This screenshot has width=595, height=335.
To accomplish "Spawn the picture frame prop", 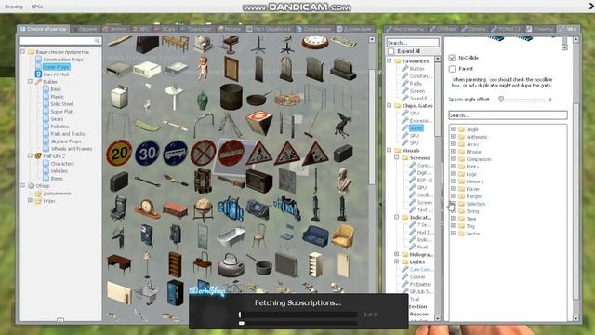I will (231, 69).
